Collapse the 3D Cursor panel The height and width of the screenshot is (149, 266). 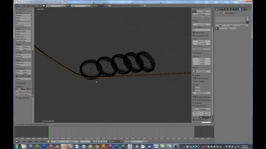click(193, 53)
